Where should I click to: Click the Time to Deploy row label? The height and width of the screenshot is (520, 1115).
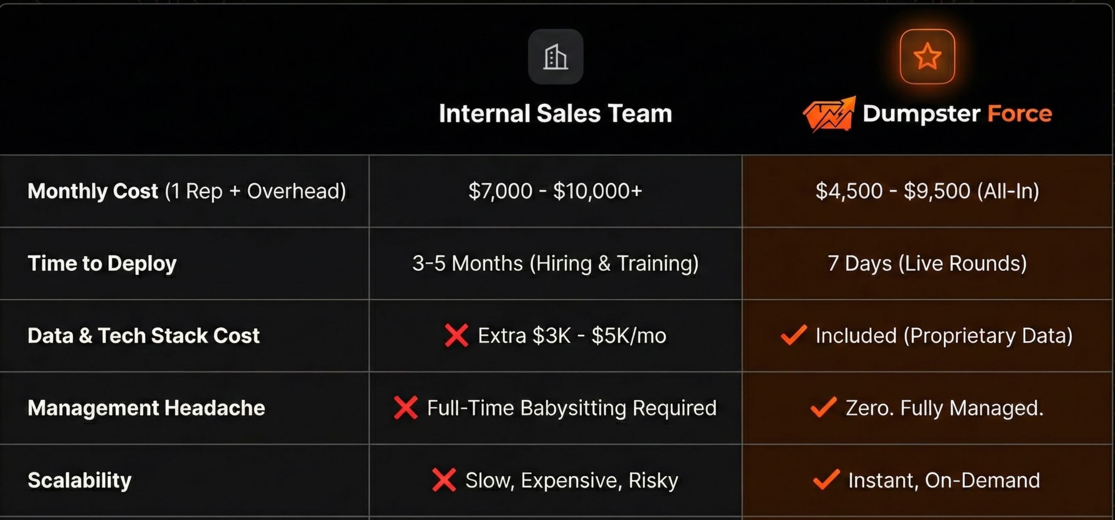(102, 263)
